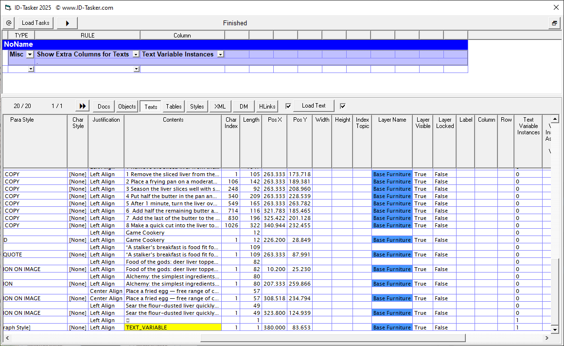
Task: Click the @ button beside Load Tasks
Action: tap(9, 23)
